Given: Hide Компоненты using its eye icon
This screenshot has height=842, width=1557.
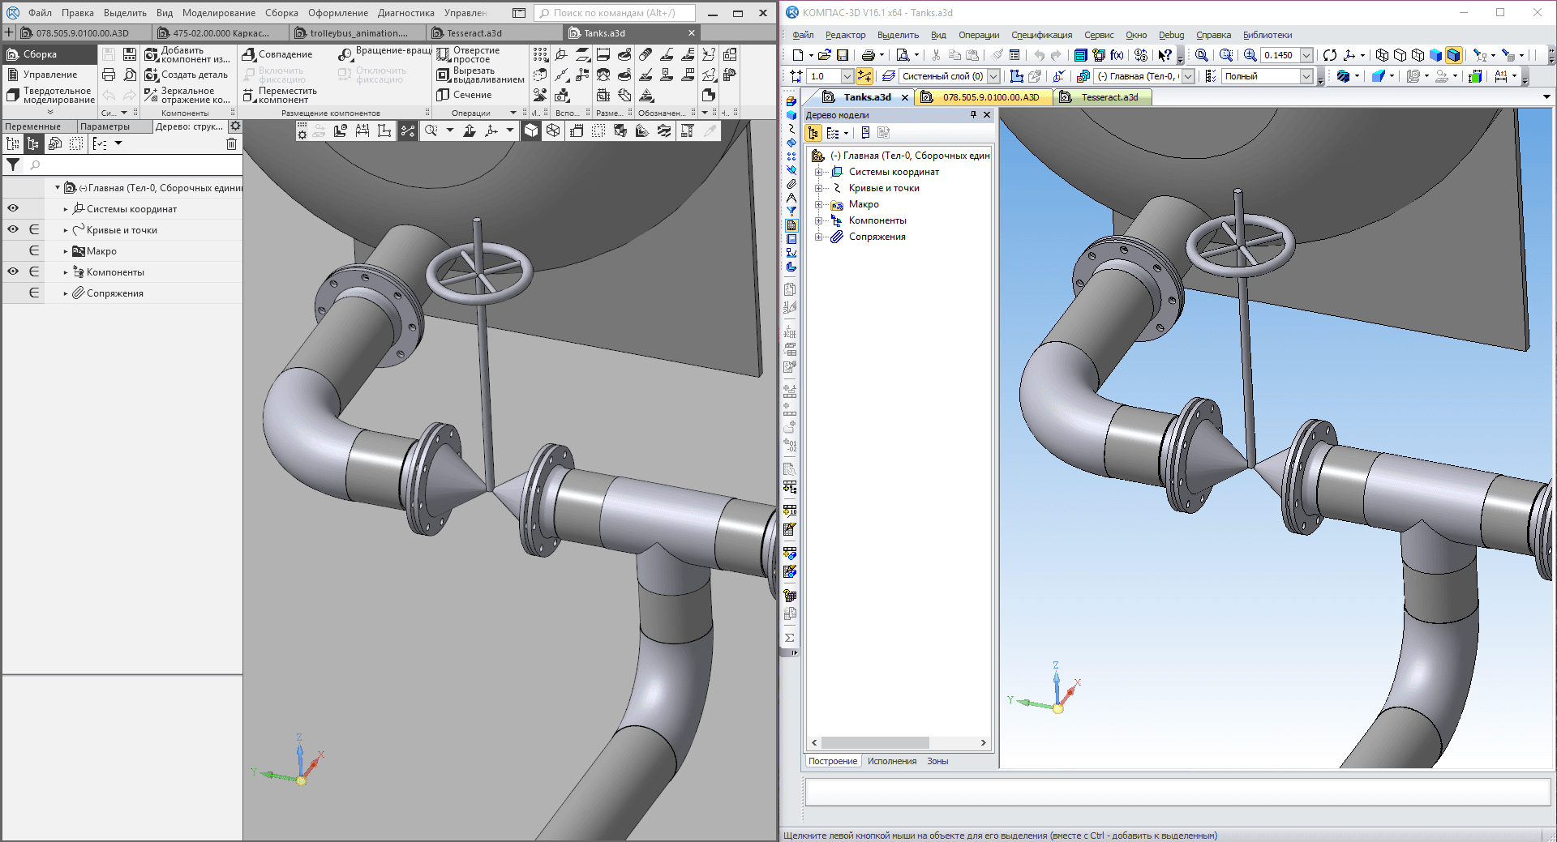Looking at the screenshot, I should [13, 271].
